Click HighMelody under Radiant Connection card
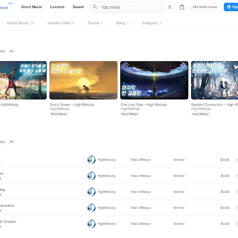The height and width of the screenshot is (238, 238). point(201,109)
